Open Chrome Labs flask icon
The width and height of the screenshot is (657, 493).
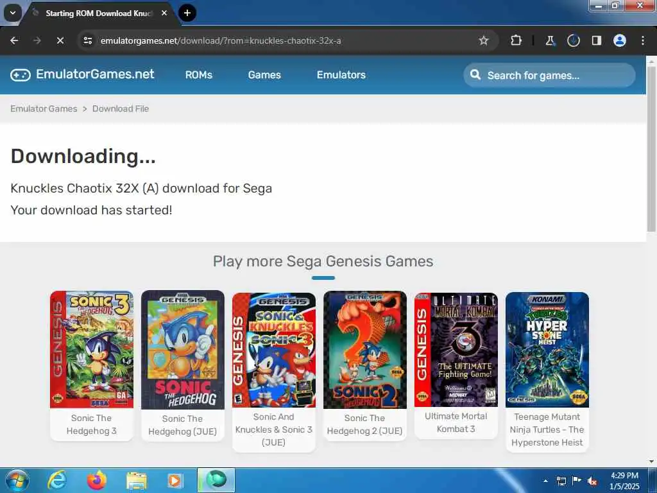point(550,40)
